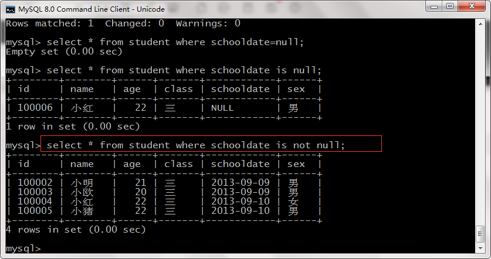The width and height of the screenshot is (491, 259).
Task: Click name cell 小猪
Action: pyautogui.click(x=82, y=211)
